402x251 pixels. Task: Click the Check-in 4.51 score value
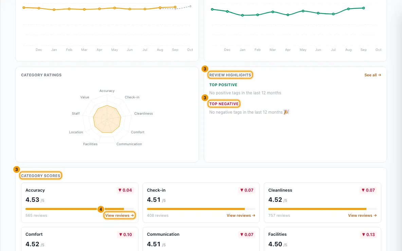point(153,200)
